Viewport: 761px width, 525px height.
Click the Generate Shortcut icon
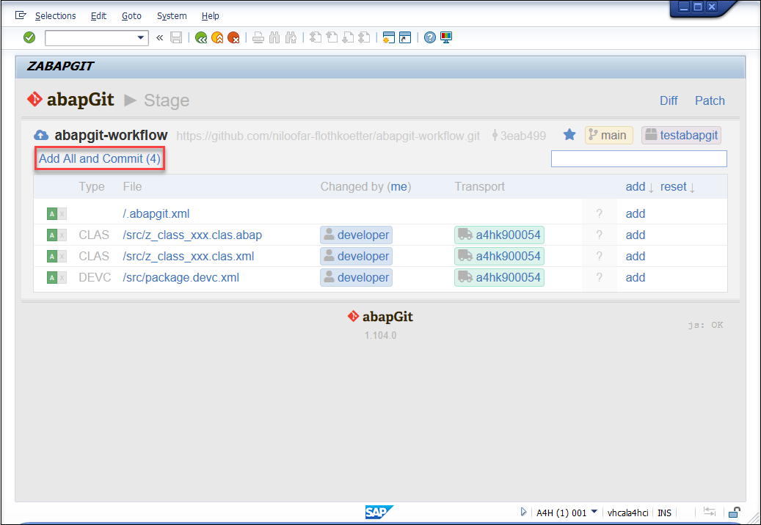tap(405, 38)
